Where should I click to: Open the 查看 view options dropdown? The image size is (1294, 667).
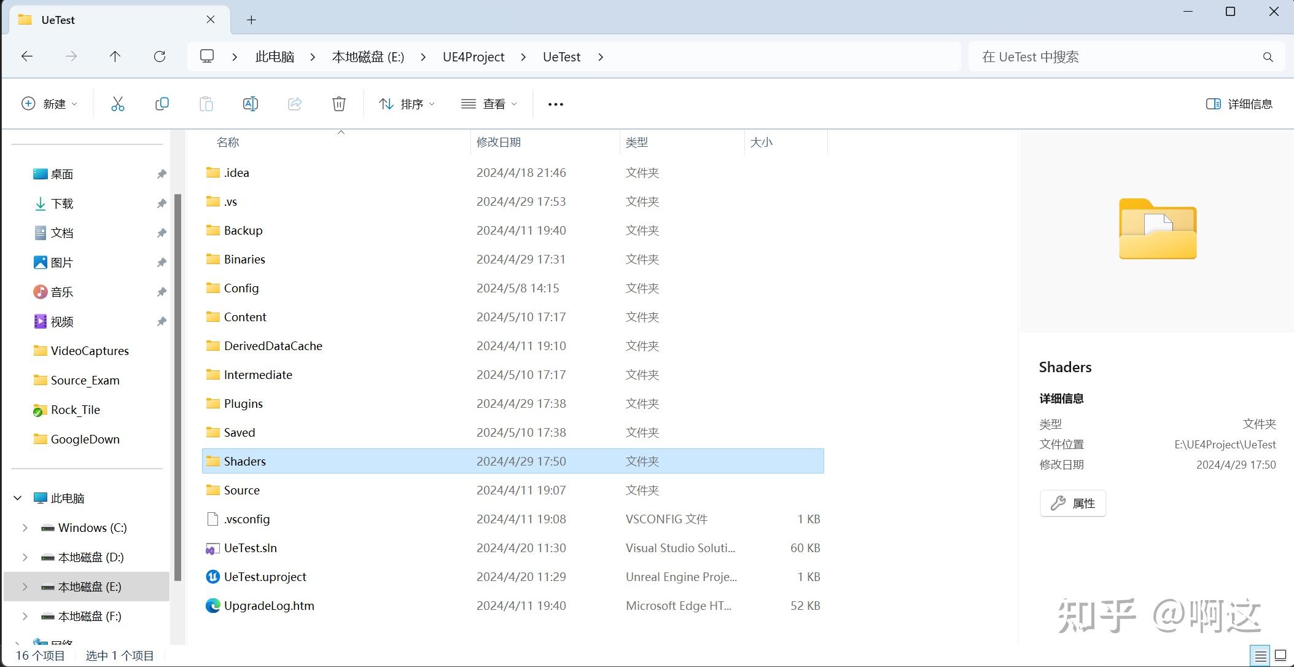[488, 103]
